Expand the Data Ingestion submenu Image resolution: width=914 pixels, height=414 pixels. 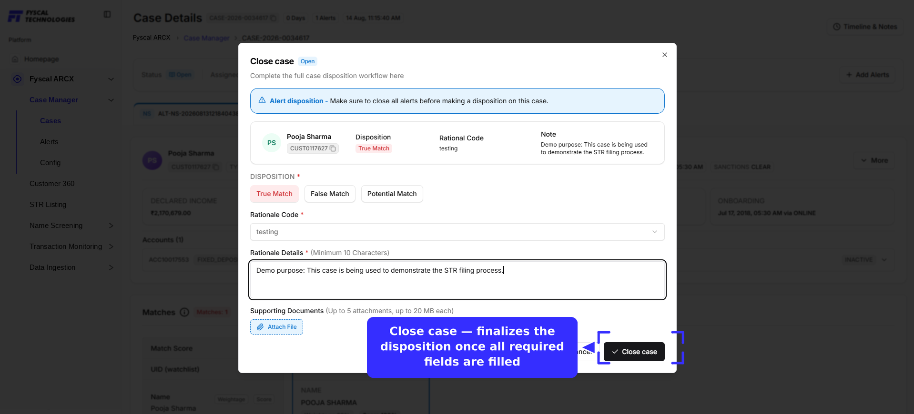tap(111, 267)
